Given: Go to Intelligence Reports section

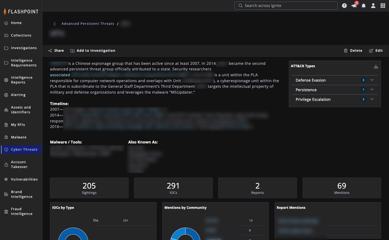Looking at the screenshot, I should 21,80.
